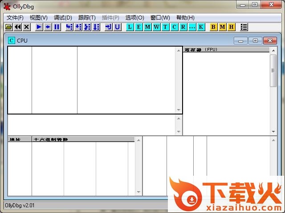Viewport: 285px width, 213px height.
Task: Click registers pane scrollbar thumb
Action: pyautogui.click(x=273, y=71)
